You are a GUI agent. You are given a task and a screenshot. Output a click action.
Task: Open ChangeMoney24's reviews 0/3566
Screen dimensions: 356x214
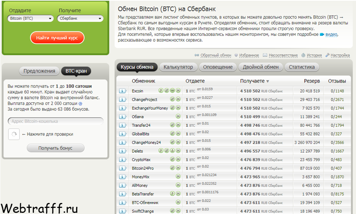[337, 142]
